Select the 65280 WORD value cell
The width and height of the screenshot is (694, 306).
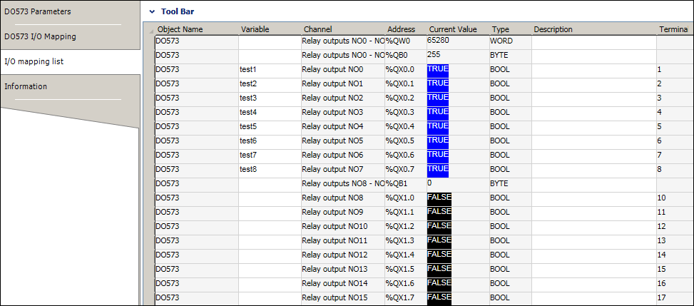click(x=456, y=41)
